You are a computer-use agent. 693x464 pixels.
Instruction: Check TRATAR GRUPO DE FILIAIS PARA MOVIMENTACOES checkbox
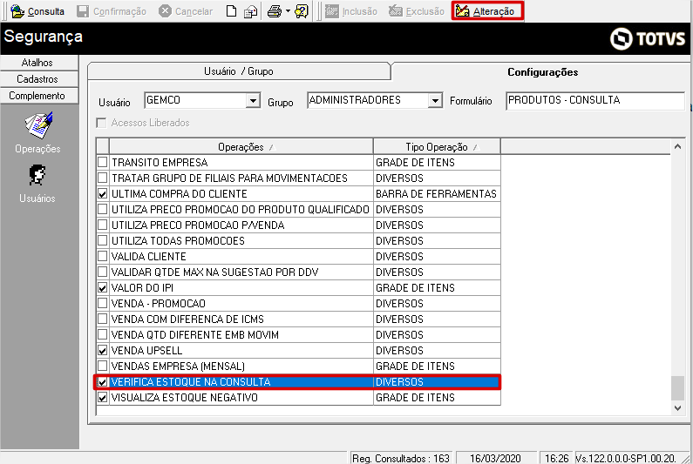click(x=103, y=178)
